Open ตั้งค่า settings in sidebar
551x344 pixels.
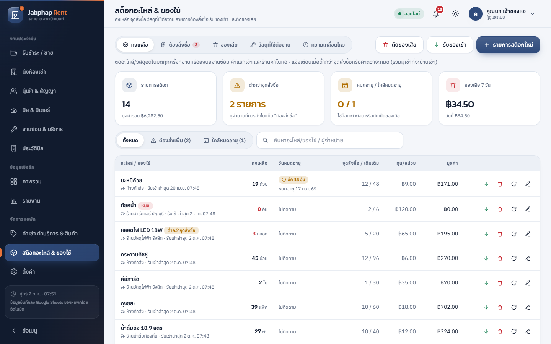coord(52,272)
